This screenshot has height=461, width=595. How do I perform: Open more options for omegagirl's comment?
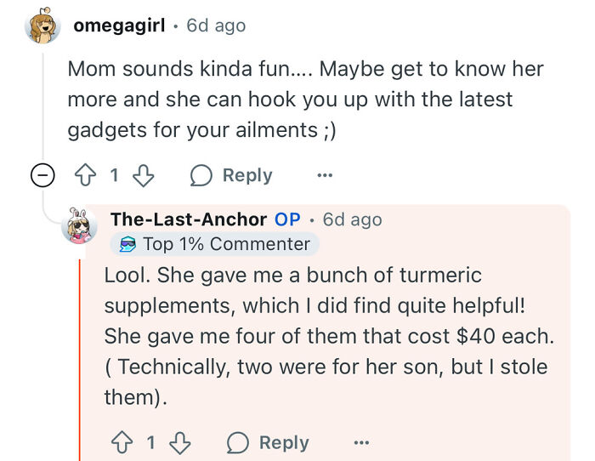click(x=325, y=176)
